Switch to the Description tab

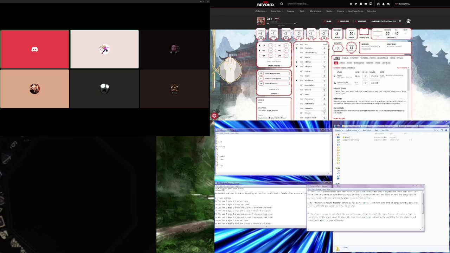coord(382,58)
